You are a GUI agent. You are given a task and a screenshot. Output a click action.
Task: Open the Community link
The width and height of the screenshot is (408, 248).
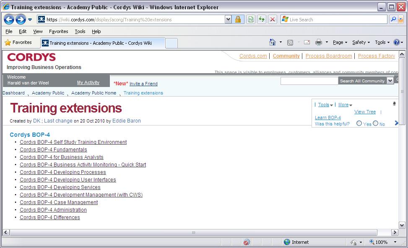(x=286, y=56)
